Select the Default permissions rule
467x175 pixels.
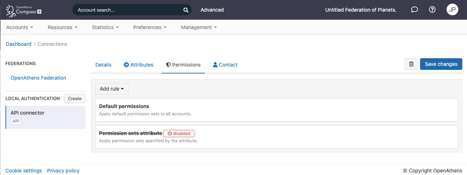click(276, 110)
